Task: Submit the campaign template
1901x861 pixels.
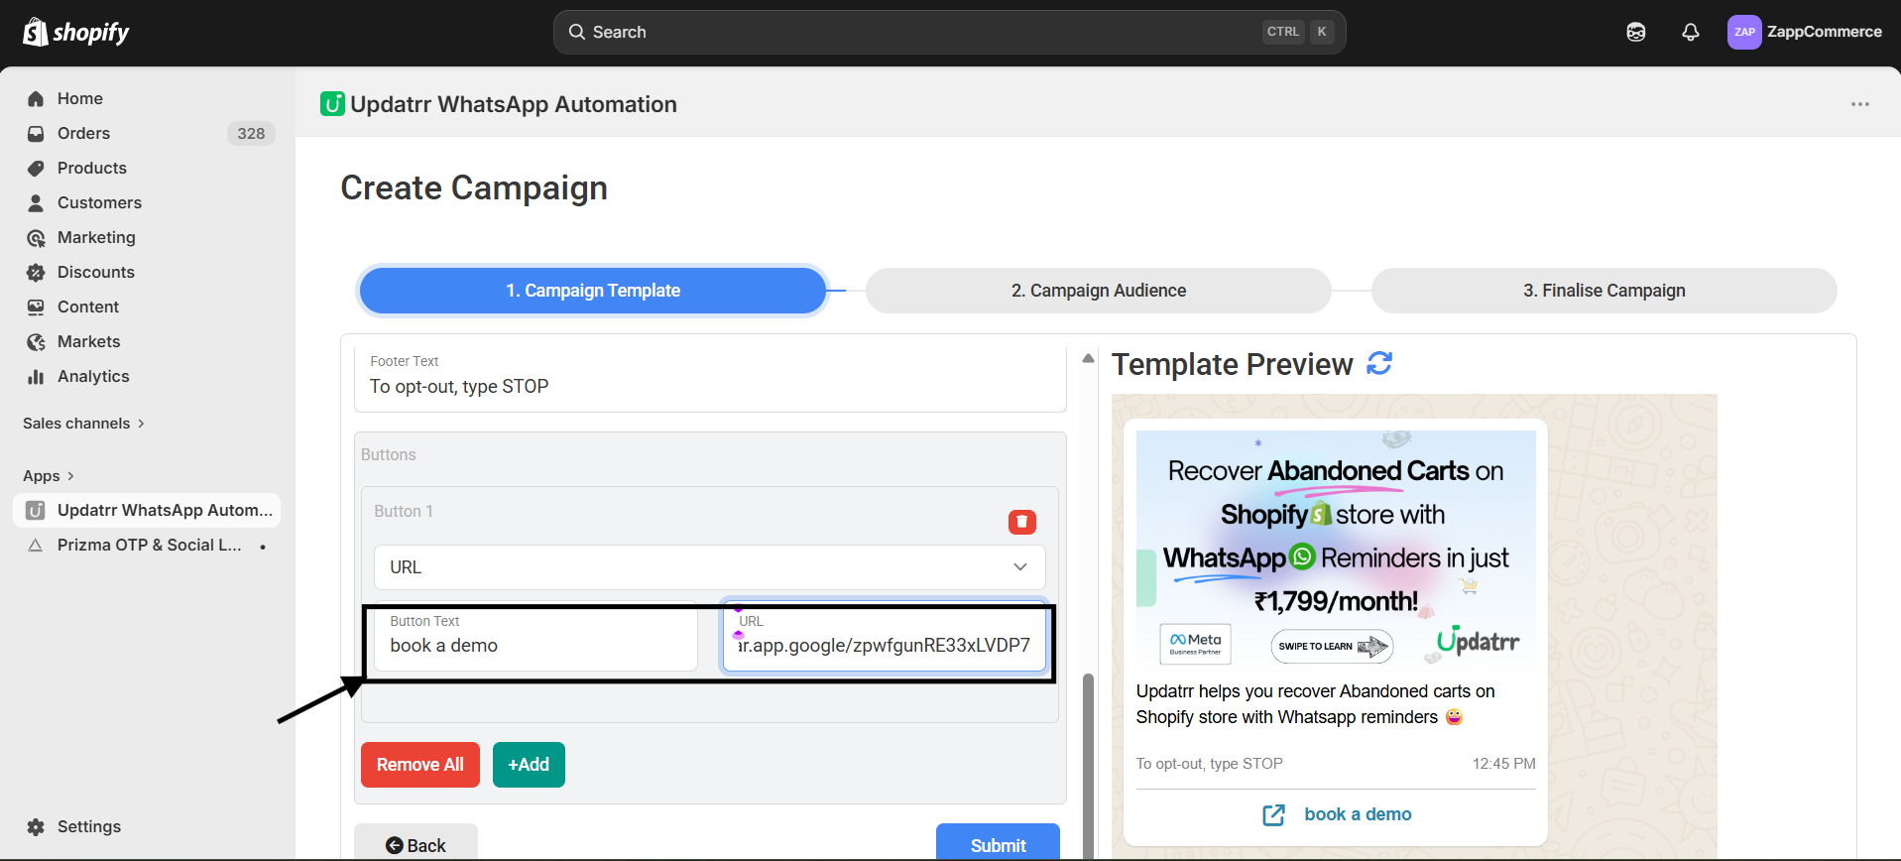Action: [x=998, y=844]
